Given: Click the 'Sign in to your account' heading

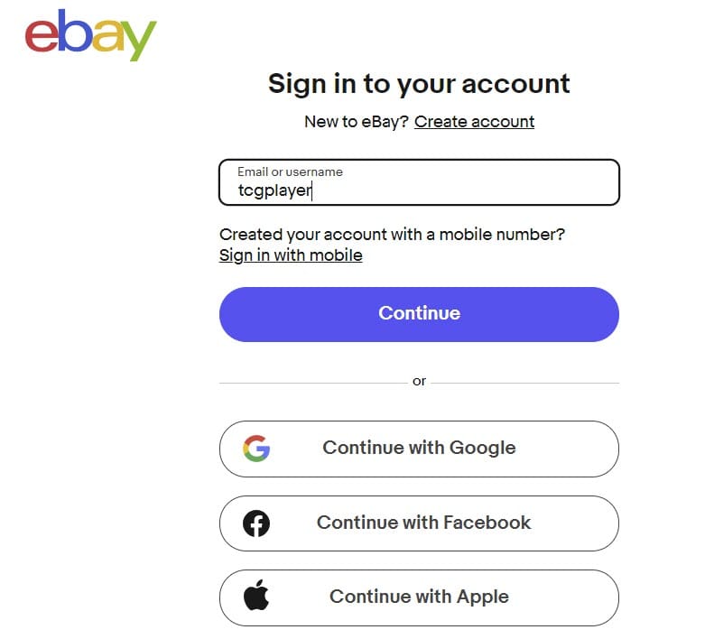Looking at the screenshot, I should pos(419,84).
